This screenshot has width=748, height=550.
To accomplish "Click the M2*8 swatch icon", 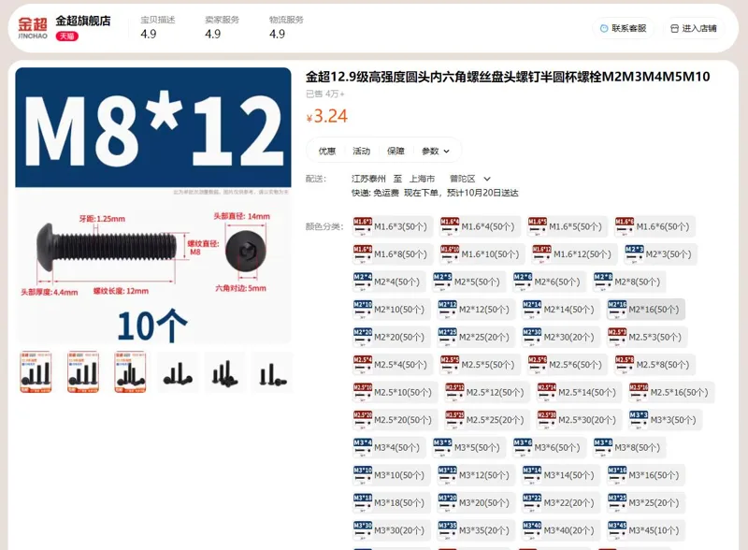I will pyautogui.click(x=602, y=282).
